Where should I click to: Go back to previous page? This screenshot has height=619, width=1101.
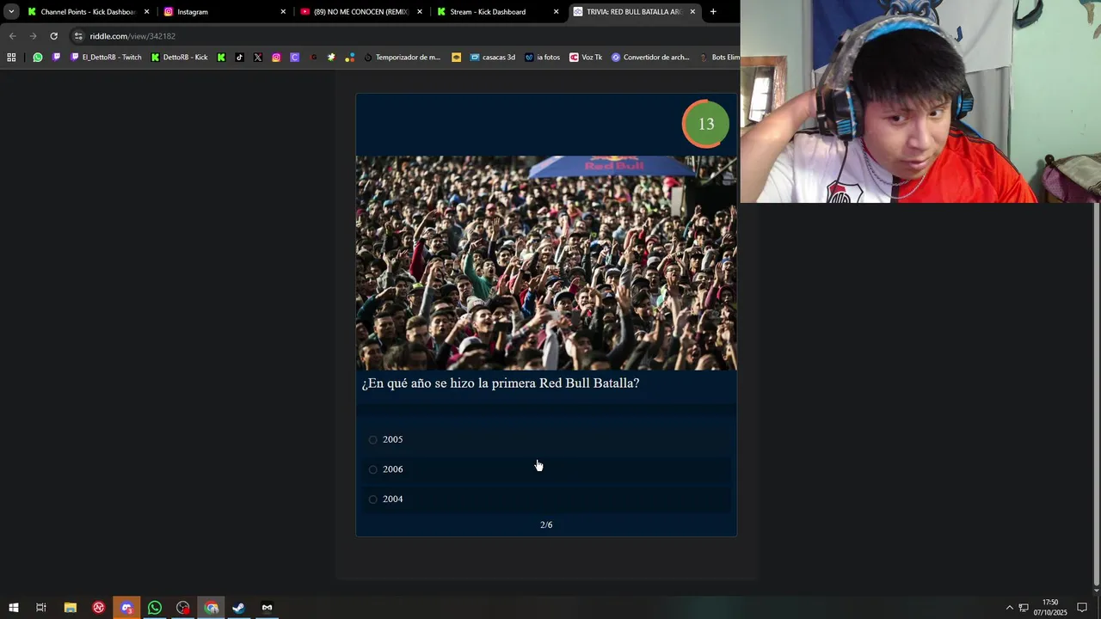pyautogui.click(x=12, y=36)
